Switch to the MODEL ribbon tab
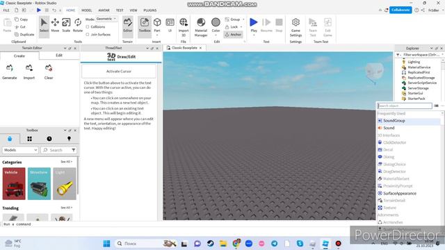 click(86, 10)
